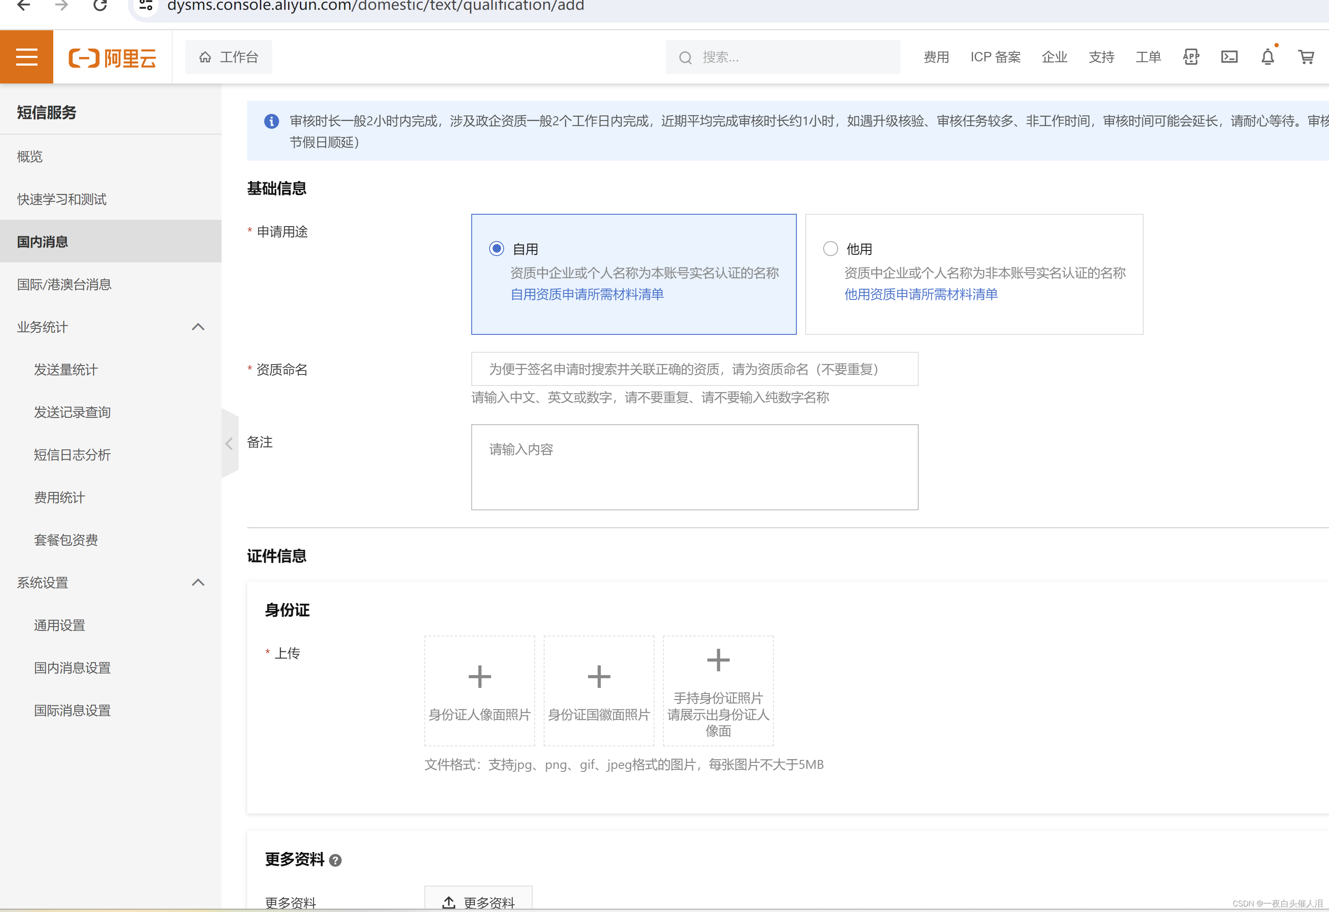Open the orange hamburger menu
1329x912 pixels.
click(x=26, y=57)
